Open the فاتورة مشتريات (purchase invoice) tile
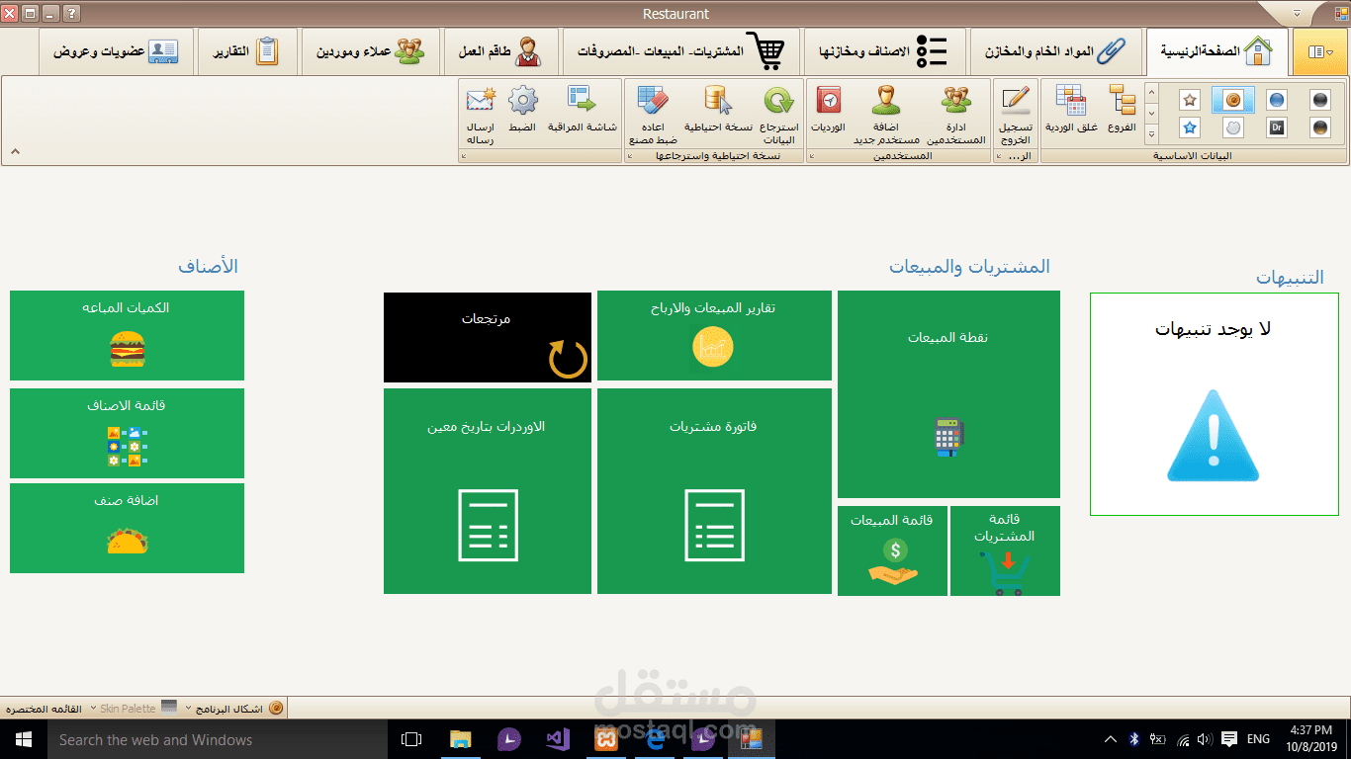Viewport: 1351px width, 759px height. (714, 490)
